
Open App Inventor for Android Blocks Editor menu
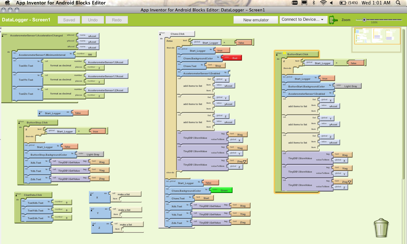61,3
